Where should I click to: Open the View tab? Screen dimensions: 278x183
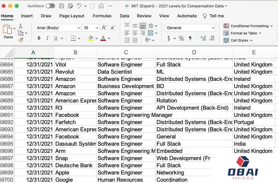(x=164, y=16)
